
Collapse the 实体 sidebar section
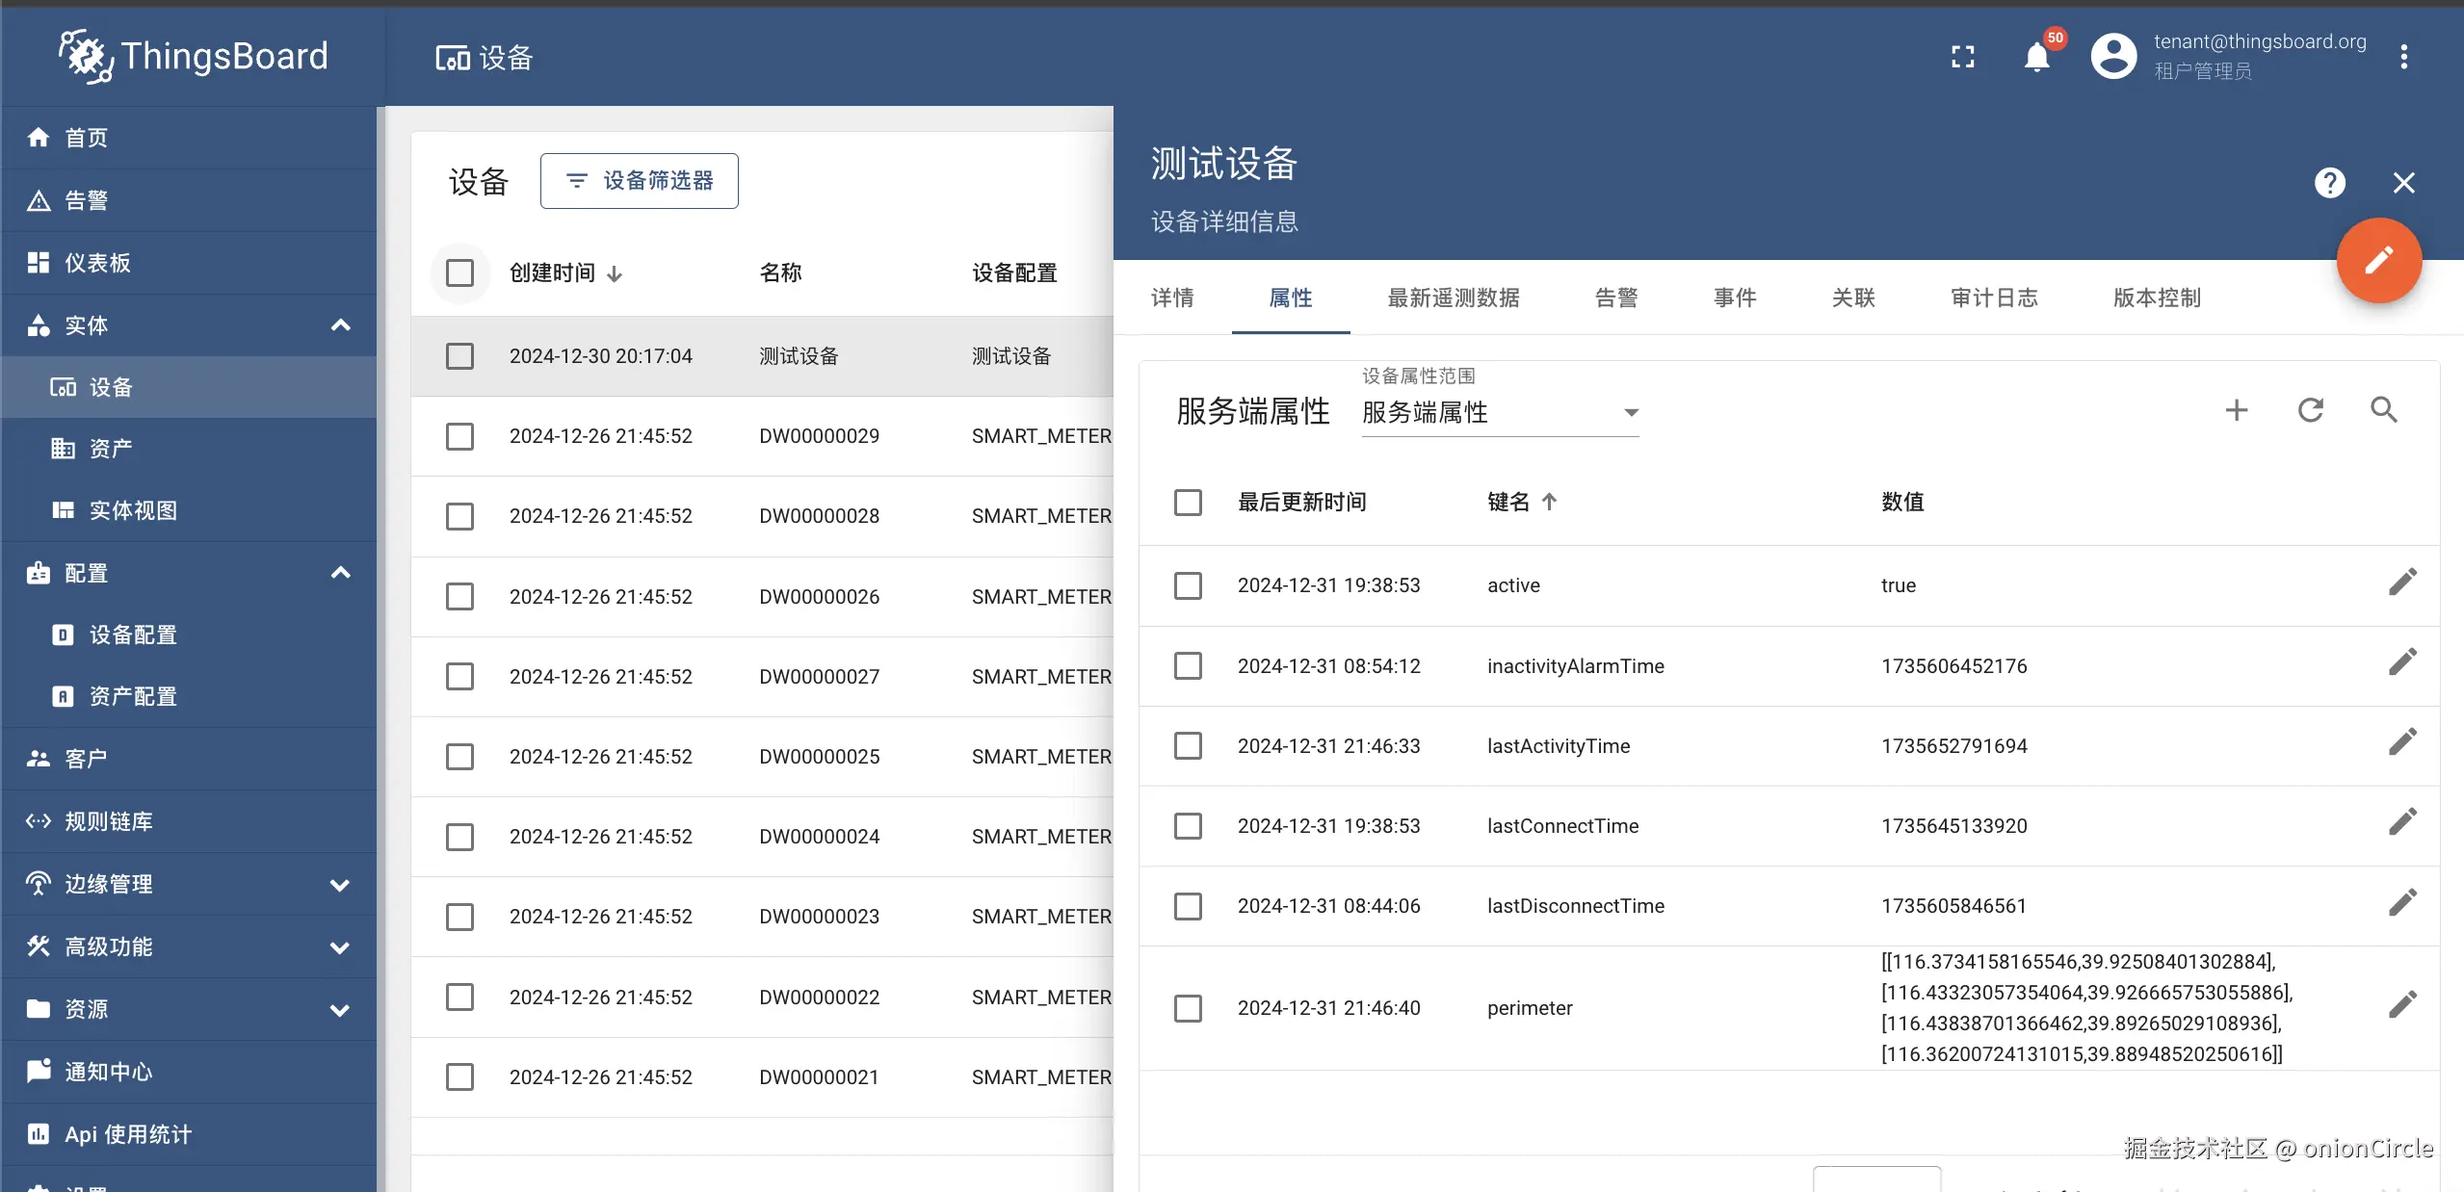[x=340, y=325]
